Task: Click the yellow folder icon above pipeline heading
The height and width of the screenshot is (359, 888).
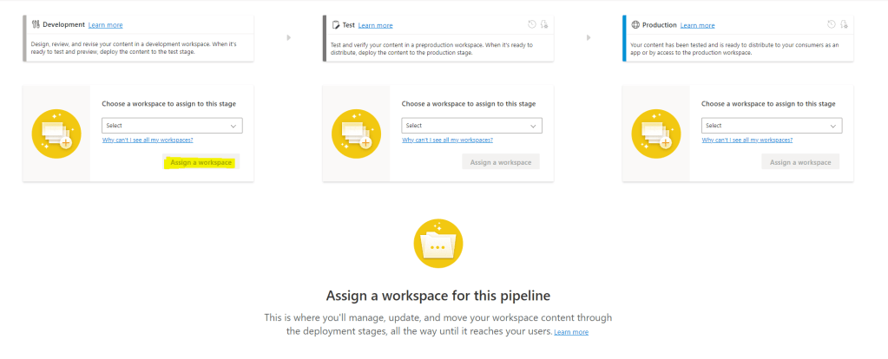Action: click(438, 244)
